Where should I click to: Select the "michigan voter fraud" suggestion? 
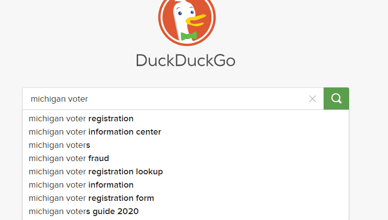click(x=185, y=159)
